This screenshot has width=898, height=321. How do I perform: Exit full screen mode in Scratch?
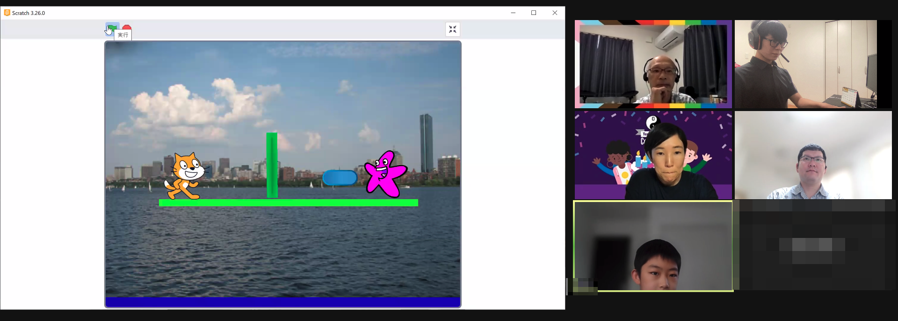point(452,29)
